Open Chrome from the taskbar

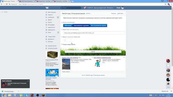click(4, 95)
